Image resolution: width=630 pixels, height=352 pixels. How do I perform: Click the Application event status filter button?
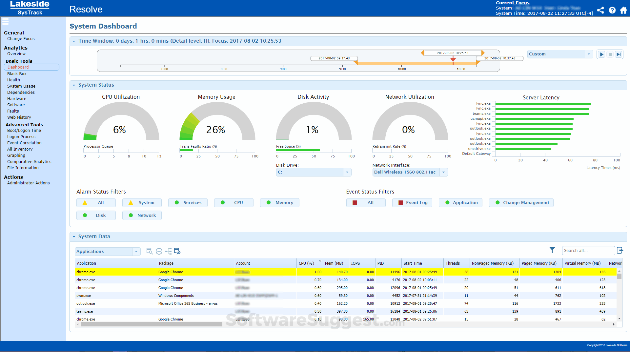[460, 202]
